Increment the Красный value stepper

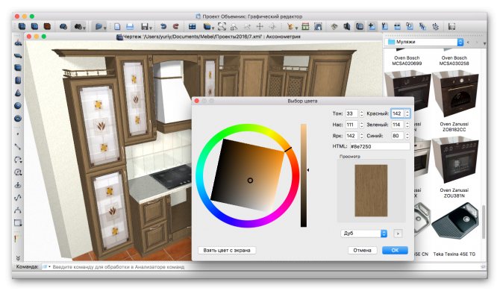(407, 112)
